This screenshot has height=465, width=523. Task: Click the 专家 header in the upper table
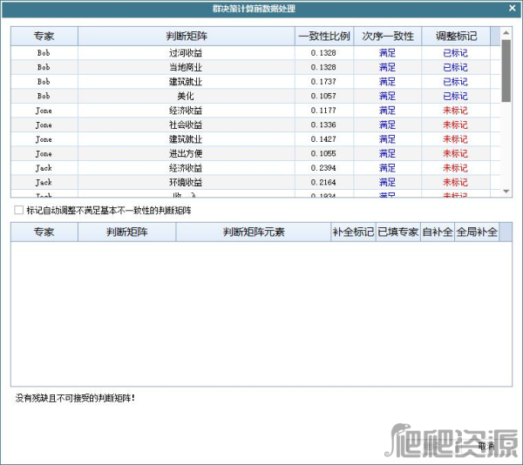(x=44, y=37)
